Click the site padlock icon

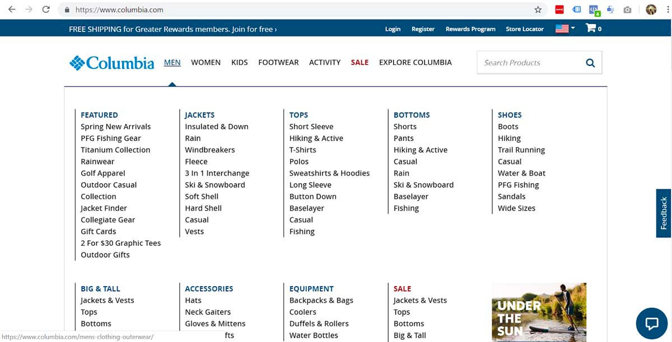pyautogui.click(x=67, y=9)
